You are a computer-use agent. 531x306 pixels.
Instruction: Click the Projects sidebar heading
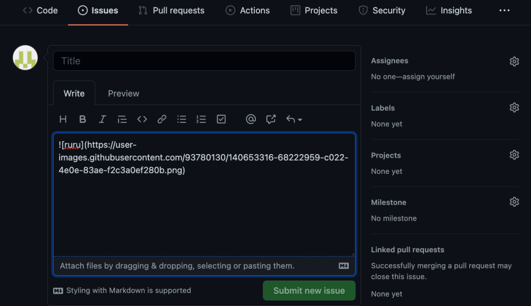coord(386,155)
